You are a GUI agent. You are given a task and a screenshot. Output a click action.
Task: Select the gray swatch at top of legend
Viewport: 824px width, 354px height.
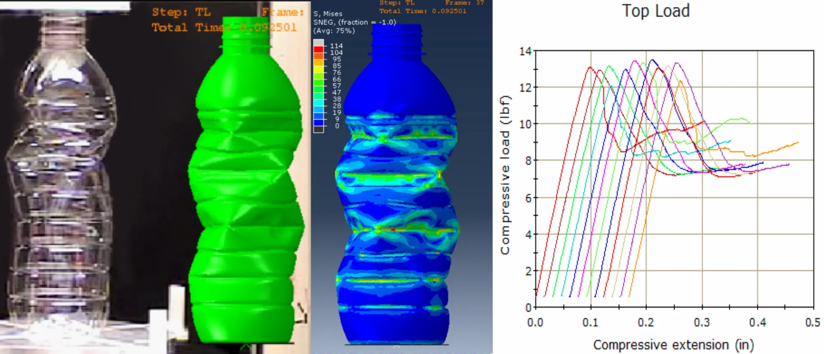[318, 43]
